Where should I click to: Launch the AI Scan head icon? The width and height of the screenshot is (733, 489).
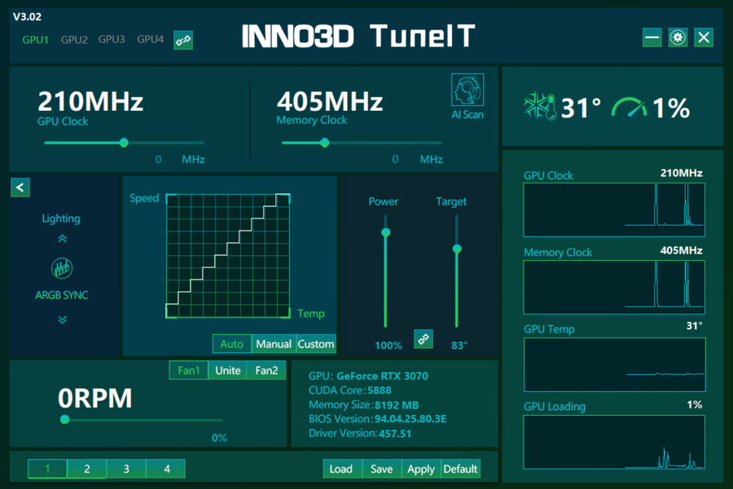[467, 90]
